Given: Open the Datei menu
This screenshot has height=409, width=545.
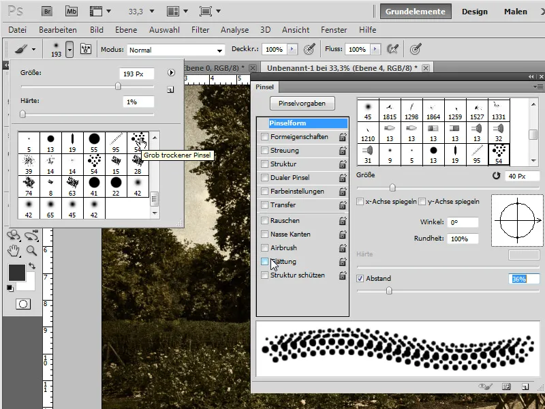Looking at the screenshot, I should point(18,30).
